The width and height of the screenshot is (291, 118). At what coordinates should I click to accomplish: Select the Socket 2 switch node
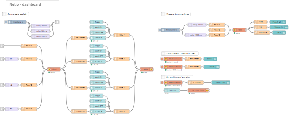pyautogui.click(x=98, y=61)
